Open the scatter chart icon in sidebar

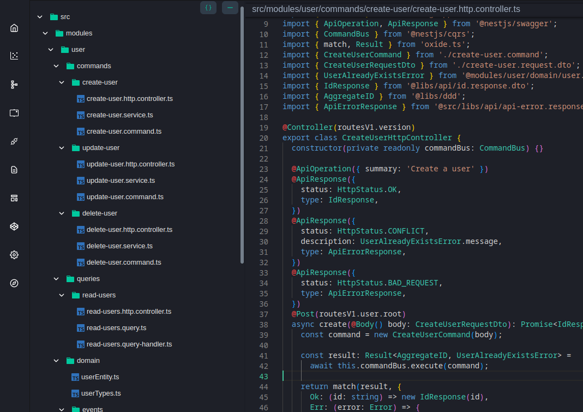[x=14, y=56]
